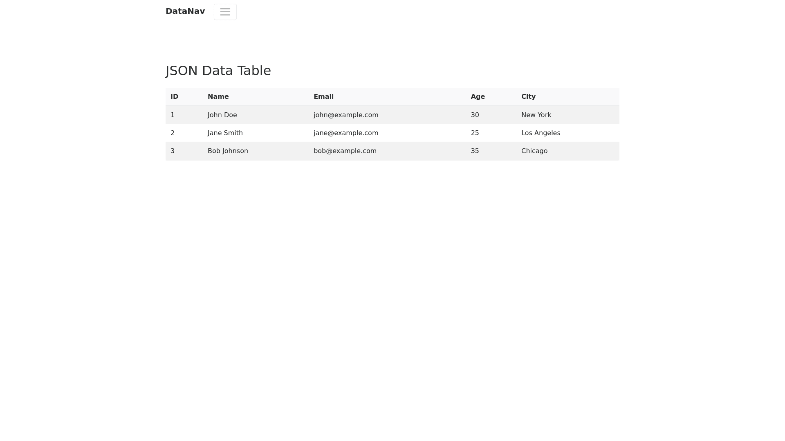The width and height of the screenshot is (785, 441).
Task: Click the bob@example.com email cell
Action: click(345, 151)
